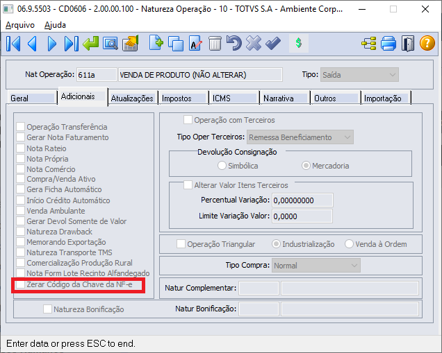Open help question mark icon
Image resolution: width=442 pixels, height=353 pixels.
427,43
